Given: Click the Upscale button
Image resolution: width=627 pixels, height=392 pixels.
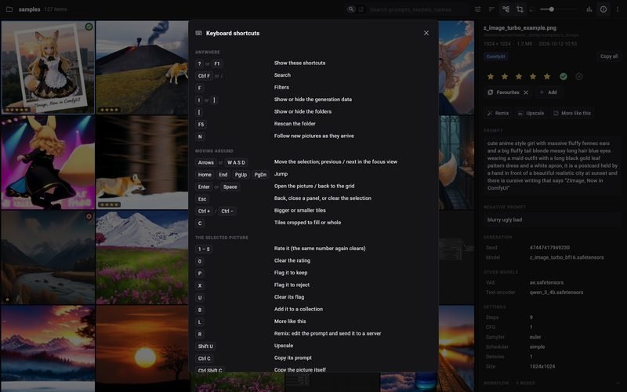Looking at the screenshot, I should coord(531,113).
